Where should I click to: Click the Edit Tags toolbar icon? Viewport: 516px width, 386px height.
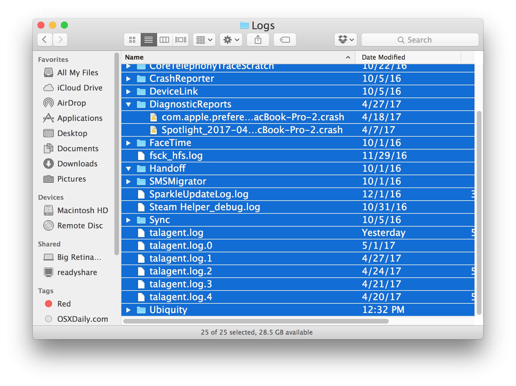click(x=284, y=40)
